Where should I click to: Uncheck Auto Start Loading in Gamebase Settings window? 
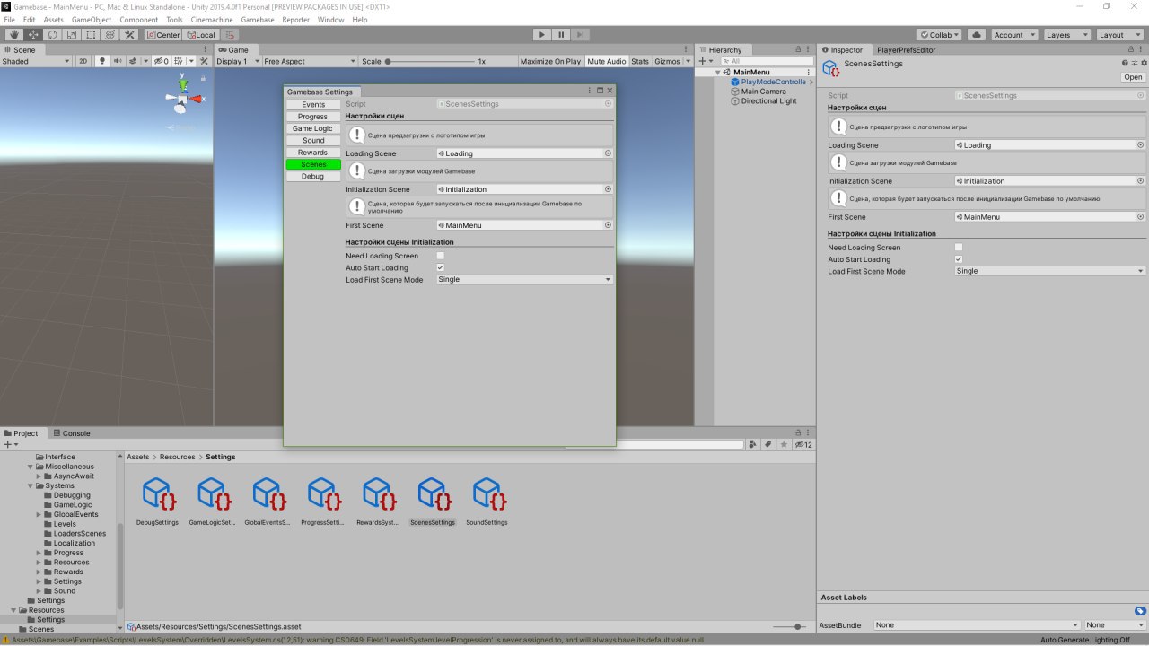441,267
